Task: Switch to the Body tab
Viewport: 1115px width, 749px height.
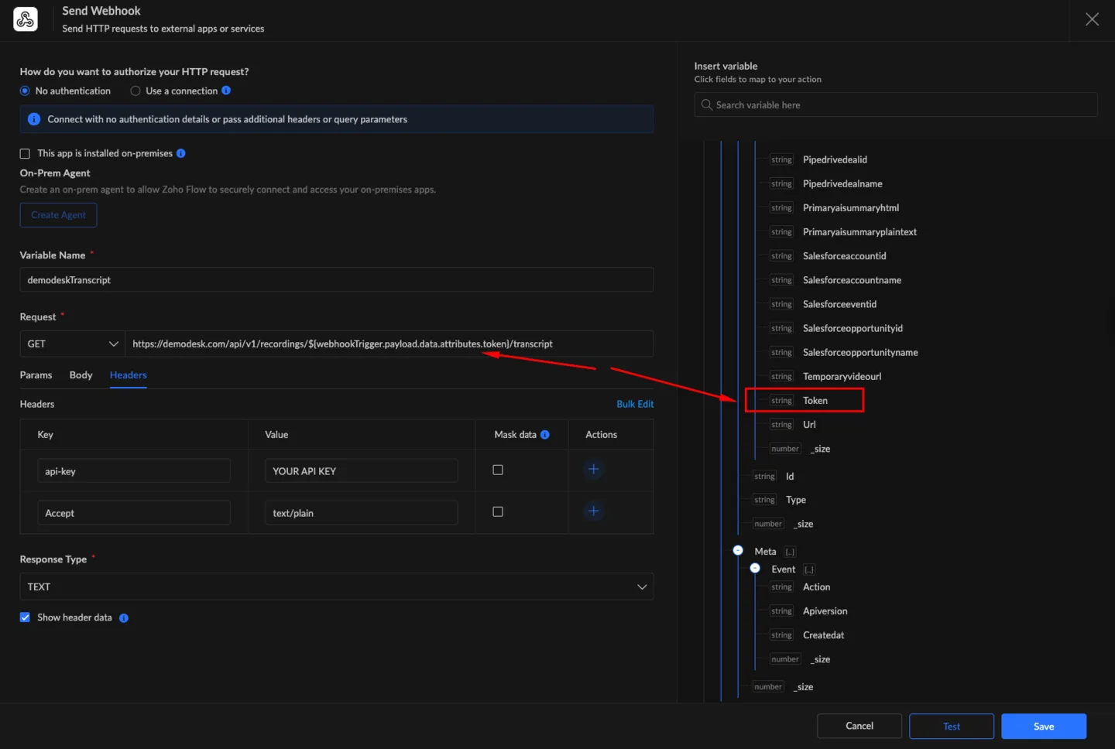Action: coord(81,375)
